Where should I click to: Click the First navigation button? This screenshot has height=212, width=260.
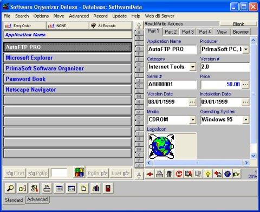[x=15, y=174]
